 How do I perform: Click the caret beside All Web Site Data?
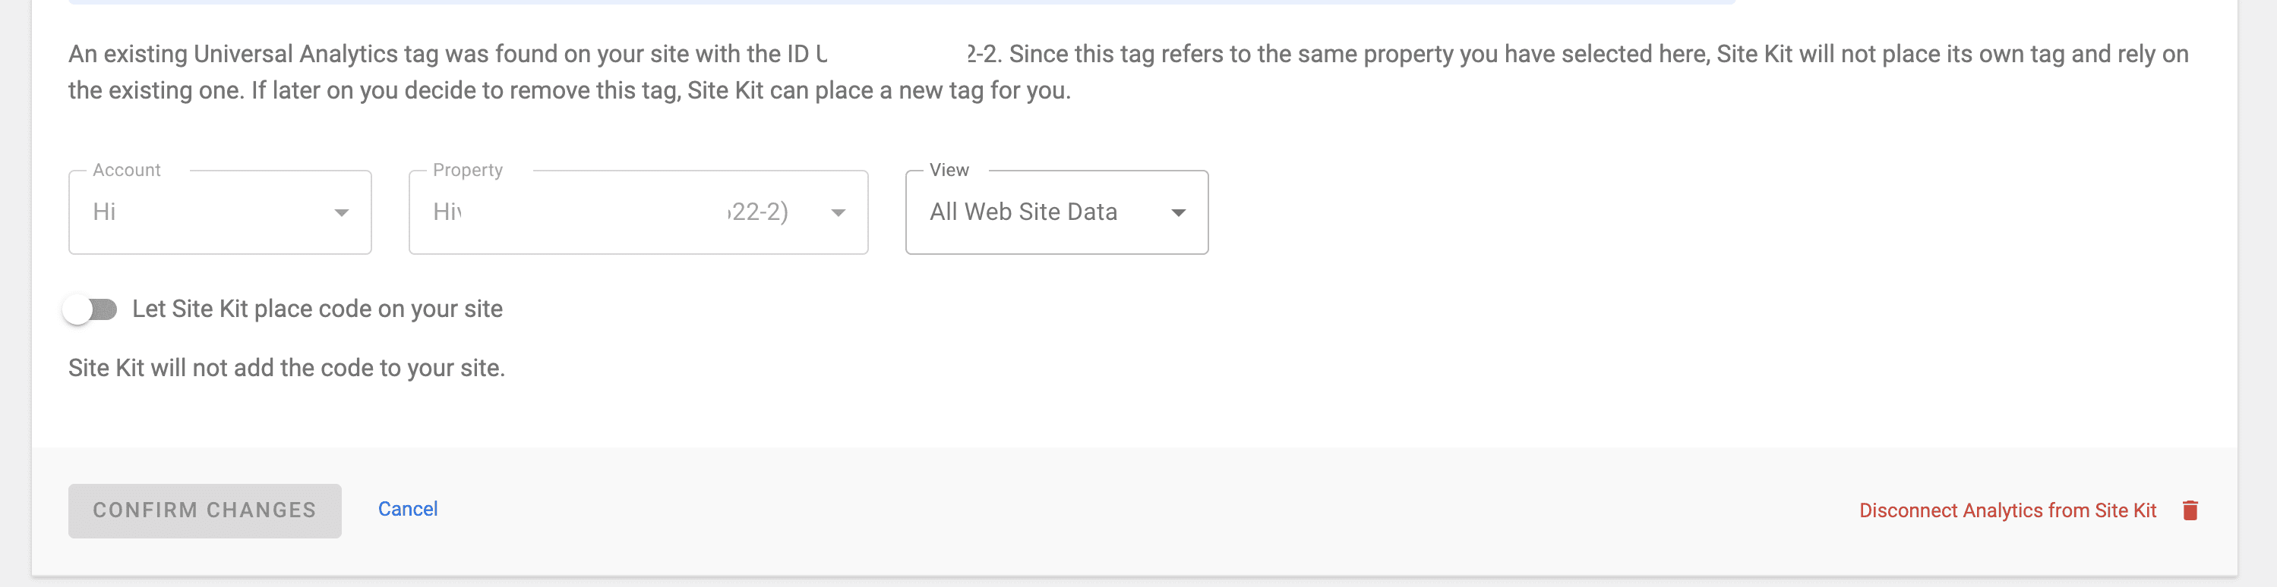point(1180,212)
